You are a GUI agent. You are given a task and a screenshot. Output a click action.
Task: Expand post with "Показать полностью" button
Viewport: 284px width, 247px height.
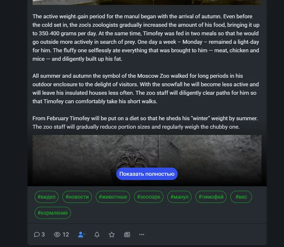[147, 174]
